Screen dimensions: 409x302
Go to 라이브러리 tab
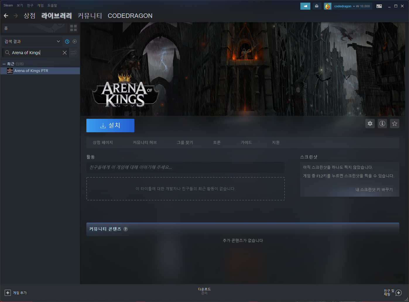(x=57, y=16)
